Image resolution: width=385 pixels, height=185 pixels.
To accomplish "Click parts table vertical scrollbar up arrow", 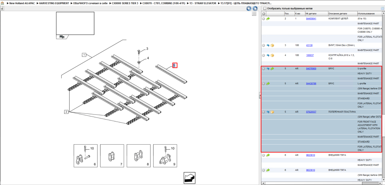I will point(383,14).
